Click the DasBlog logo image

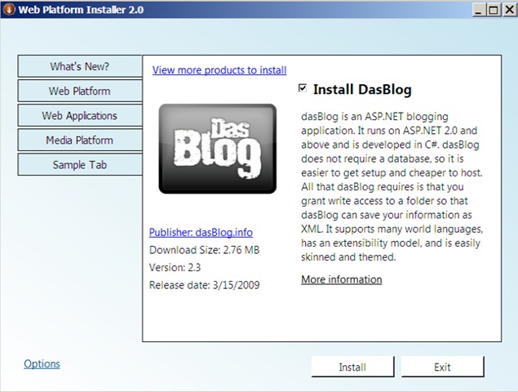point(217,149)
